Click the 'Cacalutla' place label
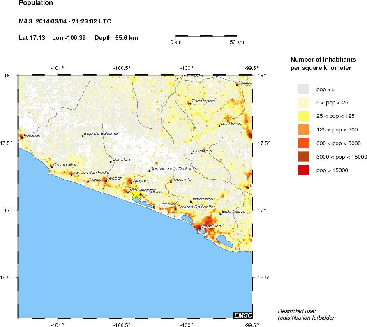Viewport: 367px width, 327px height. tap(152, 191)
